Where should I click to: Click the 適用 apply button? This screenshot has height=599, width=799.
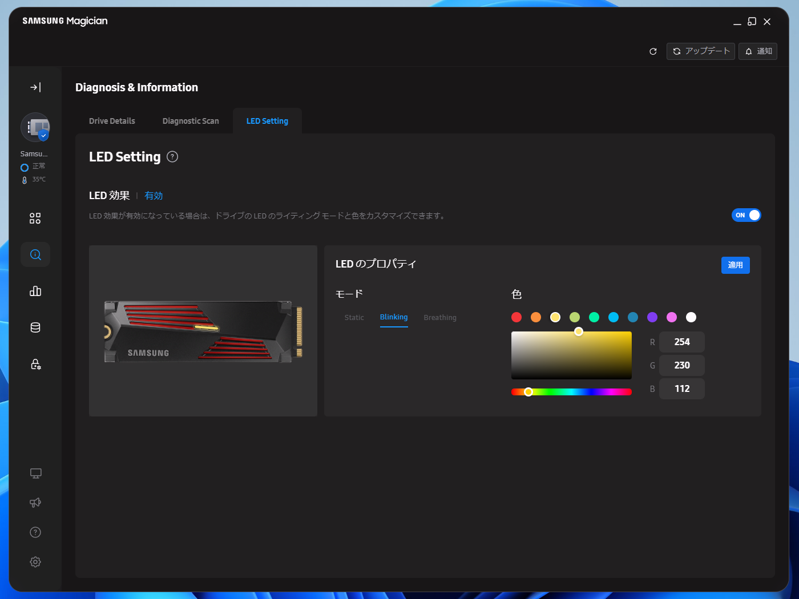pos(736,265)
